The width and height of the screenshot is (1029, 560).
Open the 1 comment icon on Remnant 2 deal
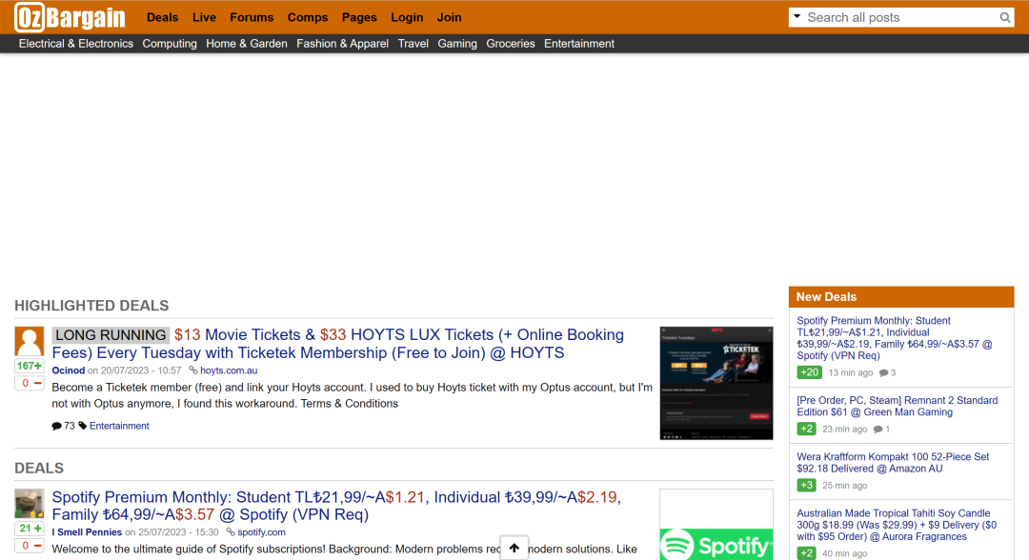tap(878, 430)
